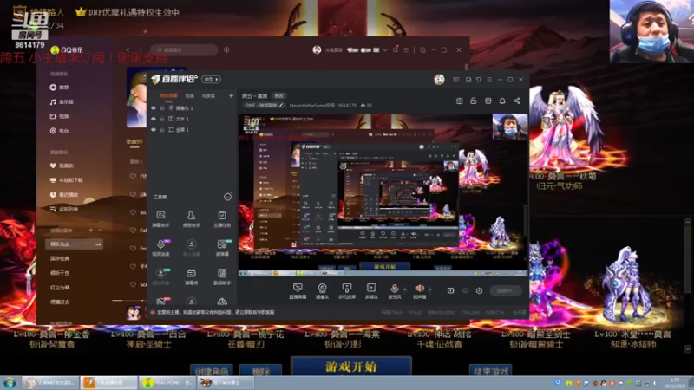Hide the 全屏 1 source layer
Screen dimensions: 694x390
click(154, 129)
